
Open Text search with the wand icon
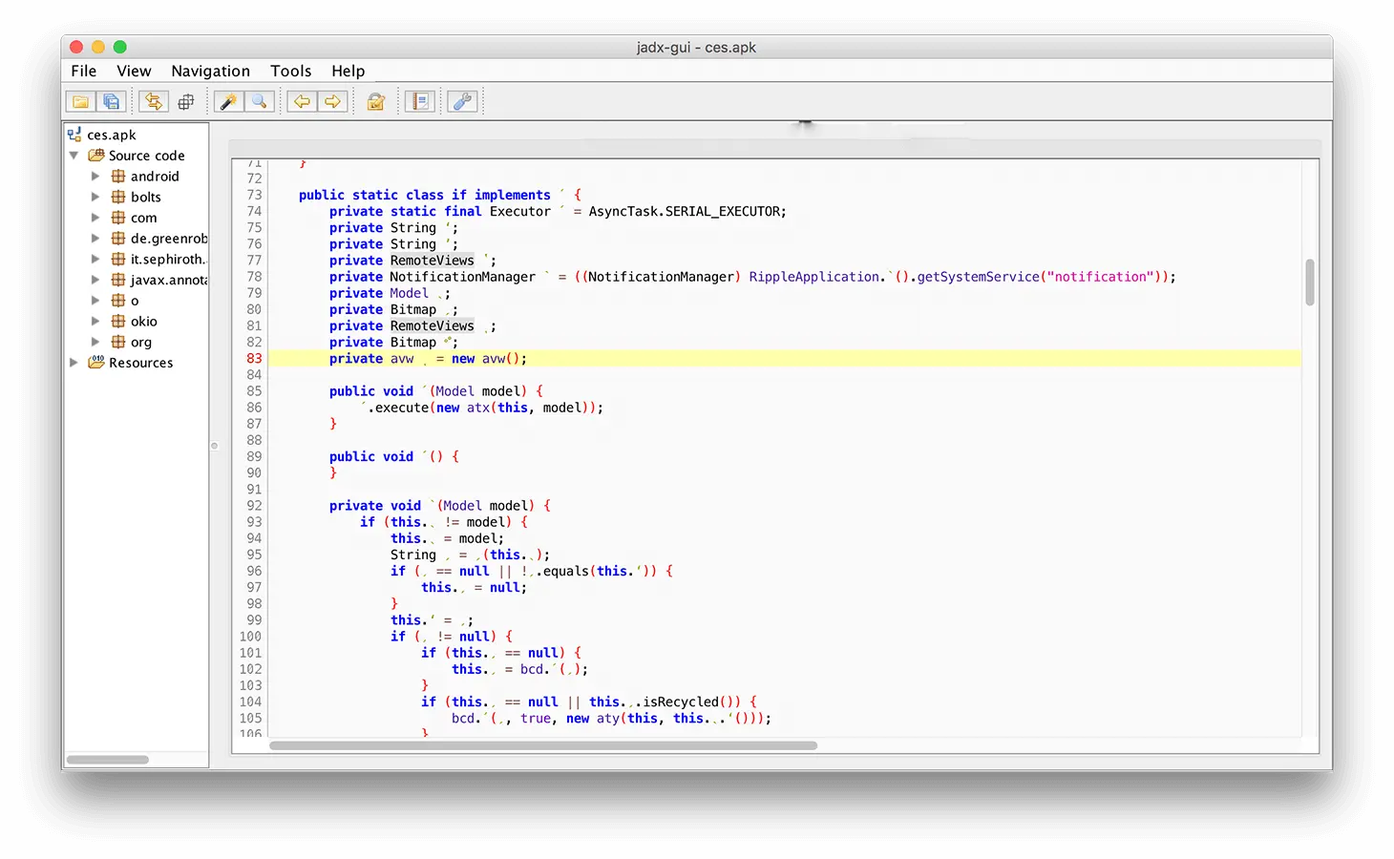(x=228, y=101)
